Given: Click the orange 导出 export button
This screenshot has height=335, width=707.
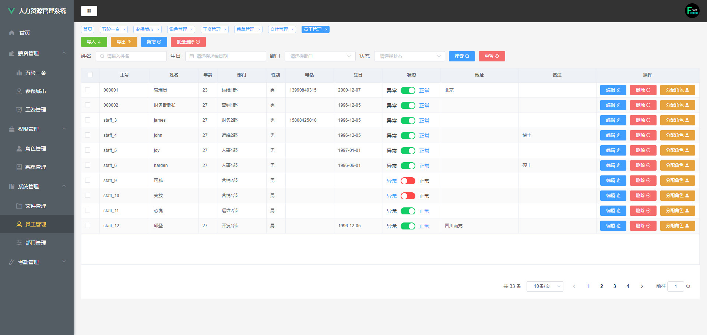Looking at the screenshot, I should click(x=124, y=42).
